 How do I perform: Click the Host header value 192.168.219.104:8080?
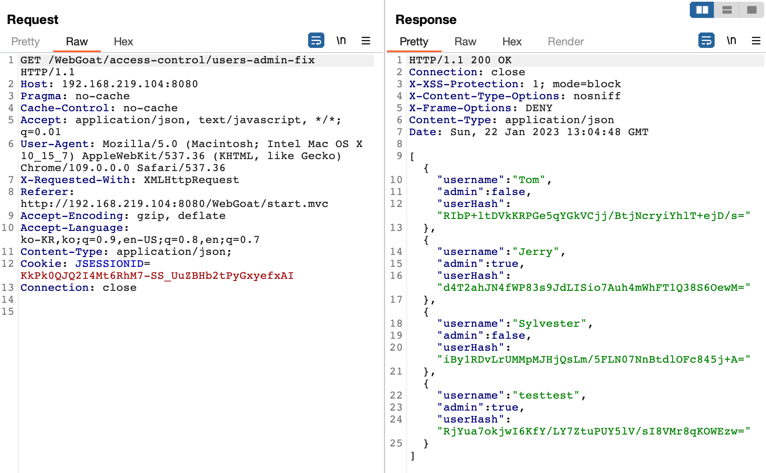(x=130, y=84)
